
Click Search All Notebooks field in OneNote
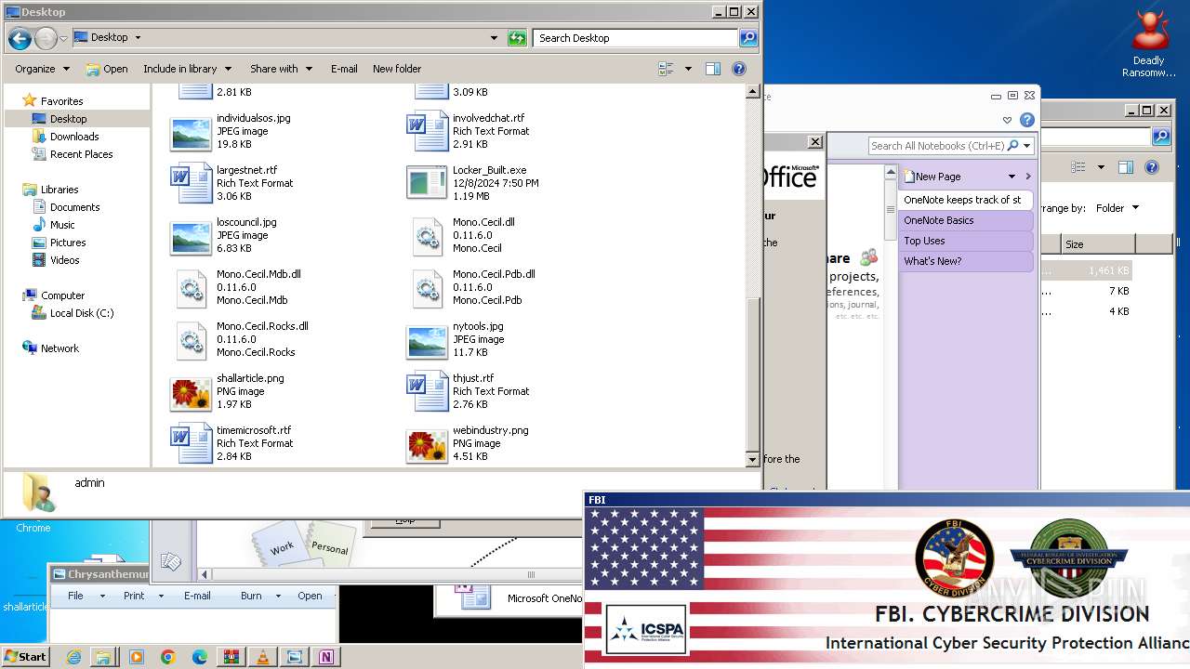(x=937, y=146)
